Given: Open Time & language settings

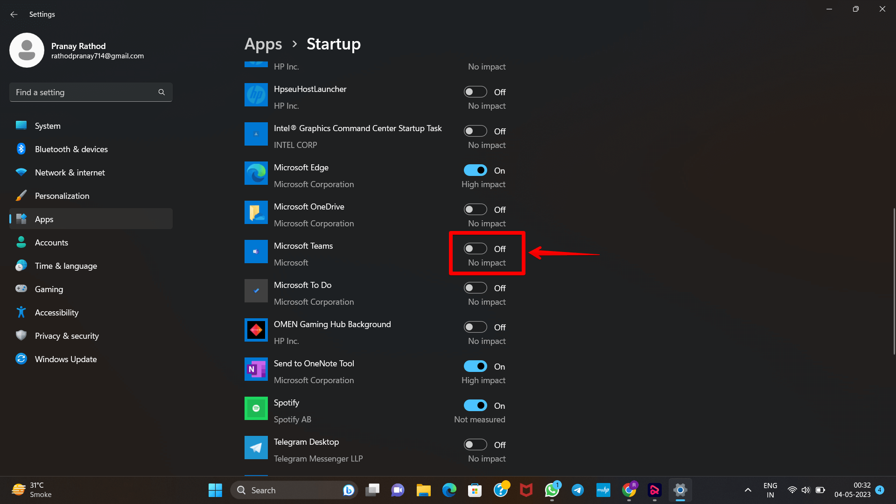Looking at the screenshot, I should [x=91, y=266].
